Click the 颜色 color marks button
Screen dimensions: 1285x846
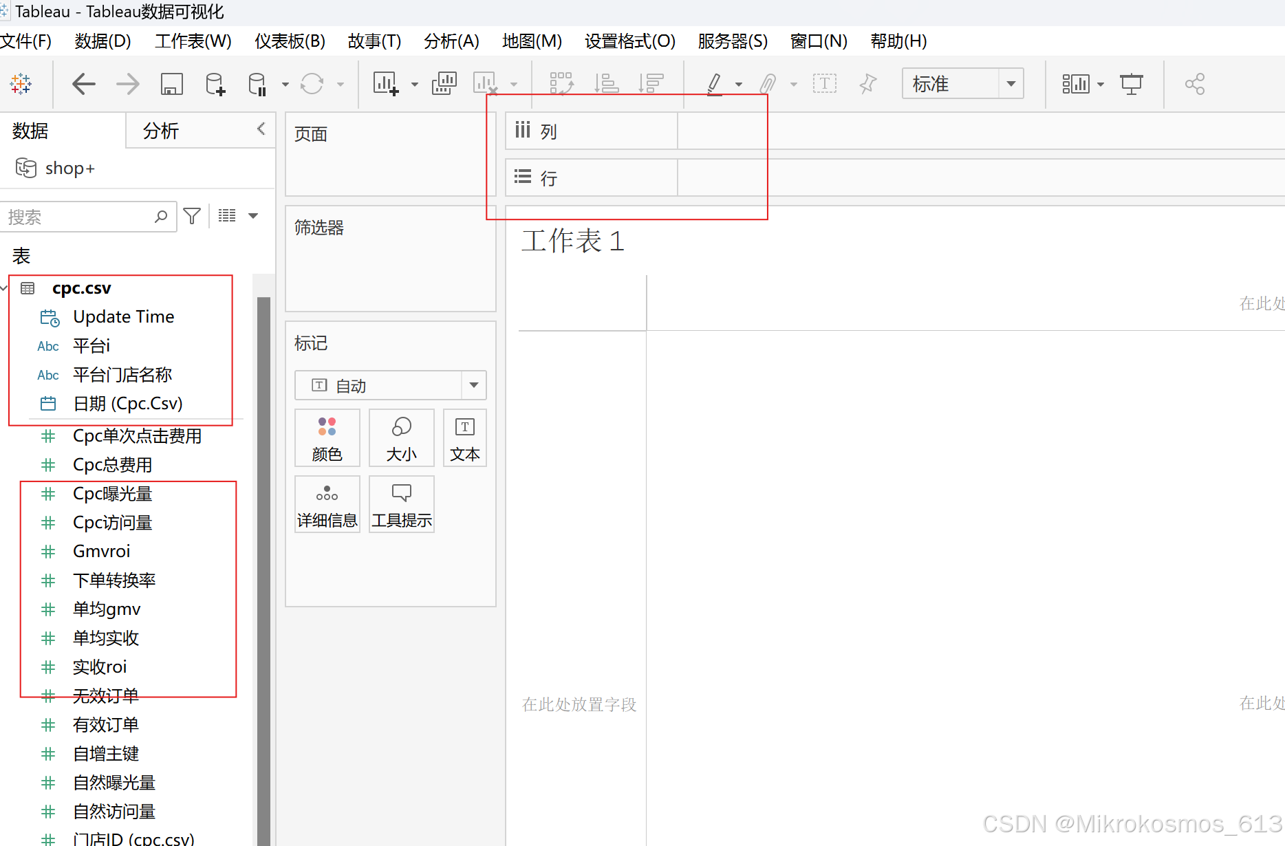[327, 438]
